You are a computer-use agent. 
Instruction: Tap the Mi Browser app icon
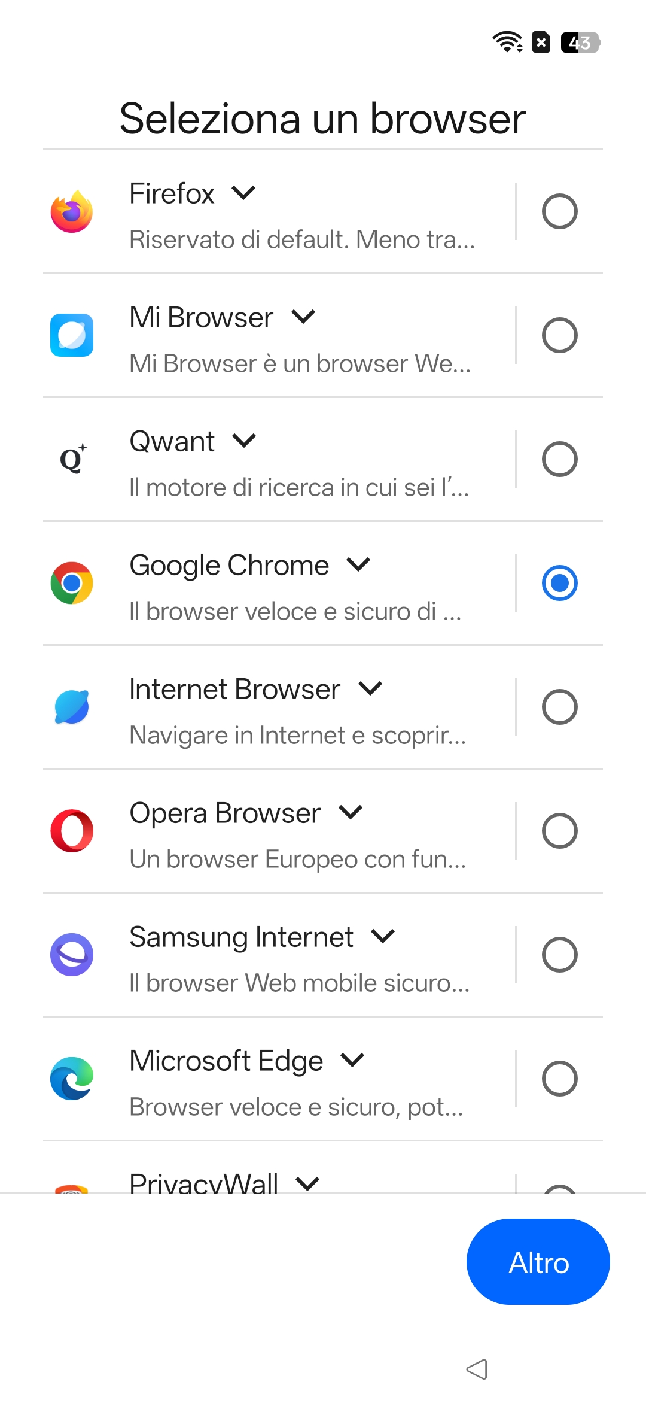[x=72, y=335]
